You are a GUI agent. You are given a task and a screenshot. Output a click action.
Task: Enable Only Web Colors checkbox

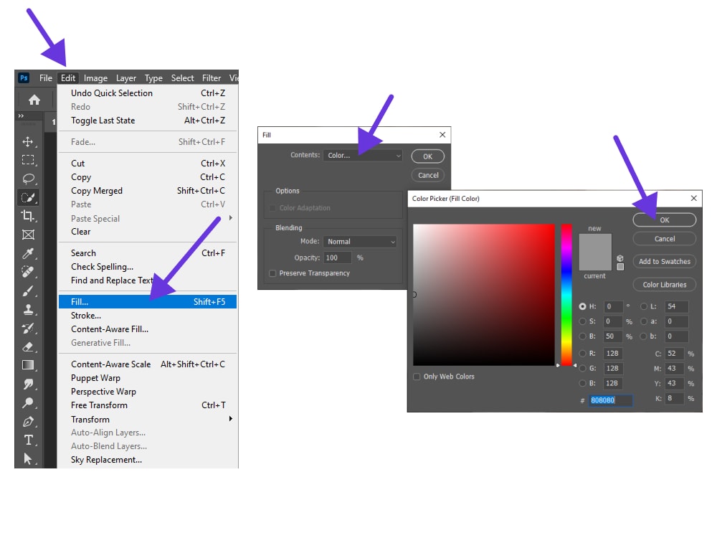(417, 377)
